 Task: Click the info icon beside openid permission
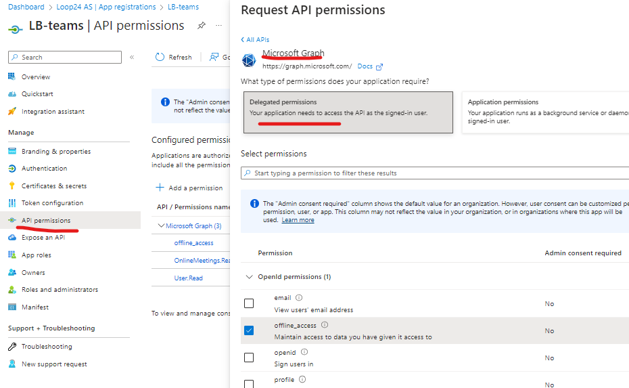coord(304,352)
